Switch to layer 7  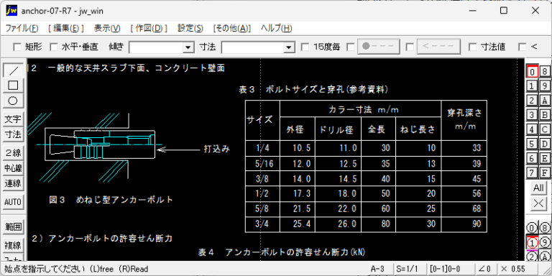(532, 172)
